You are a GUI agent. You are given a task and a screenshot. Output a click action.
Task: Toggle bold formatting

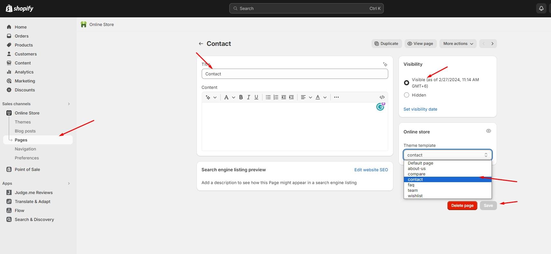(x=241, y=97)
